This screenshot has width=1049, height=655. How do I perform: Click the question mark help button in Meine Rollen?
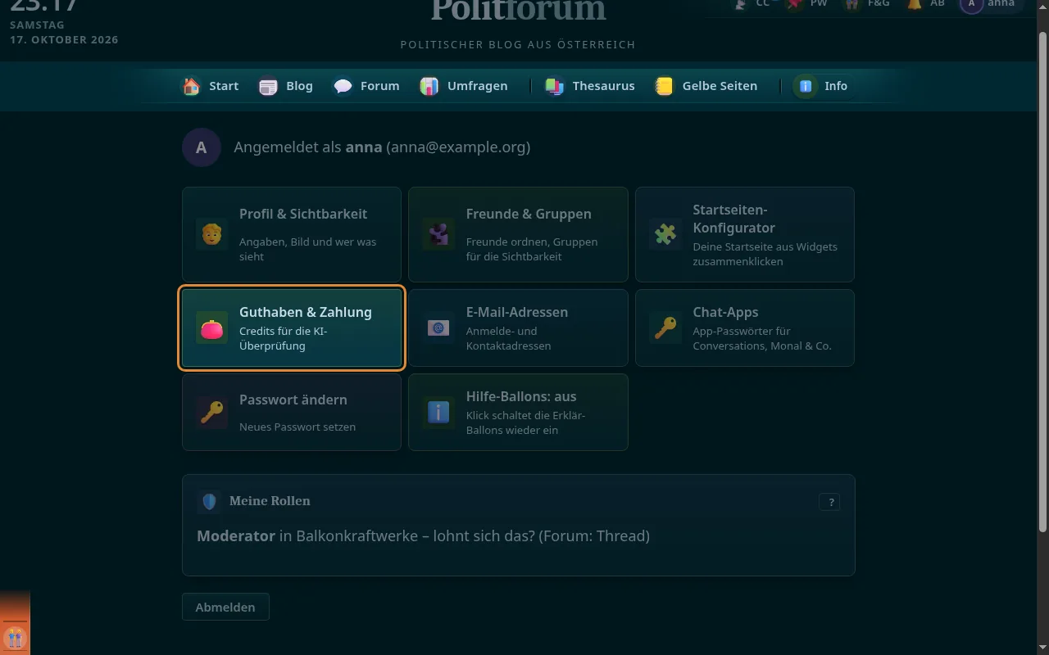tap(829, 503)
